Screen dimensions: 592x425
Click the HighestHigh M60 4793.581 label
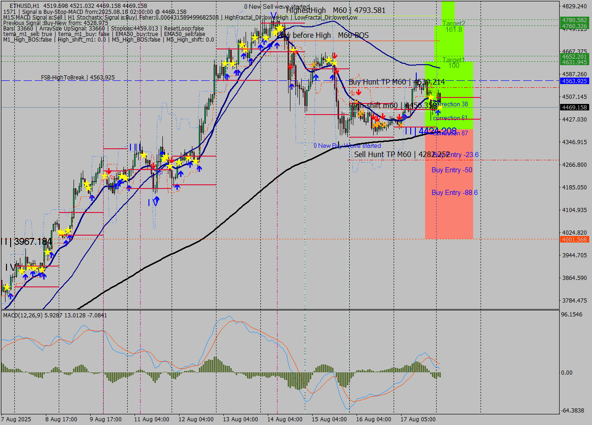(335, 10)
